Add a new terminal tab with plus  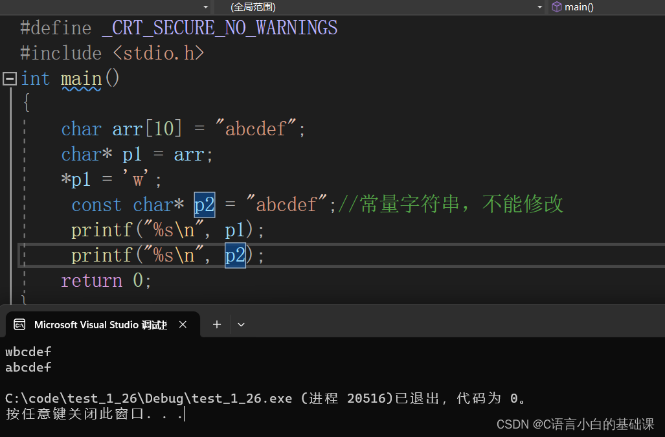click(217, 325)
